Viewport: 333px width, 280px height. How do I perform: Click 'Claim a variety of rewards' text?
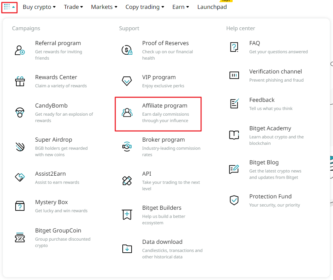[61, 86]
